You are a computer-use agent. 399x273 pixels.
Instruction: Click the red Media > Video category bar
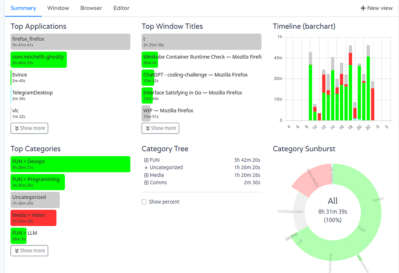tap(34, 218)
